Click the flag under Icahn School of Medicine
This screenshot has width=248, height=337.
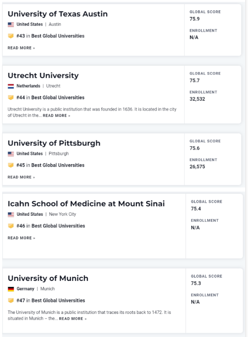(11, 215)
